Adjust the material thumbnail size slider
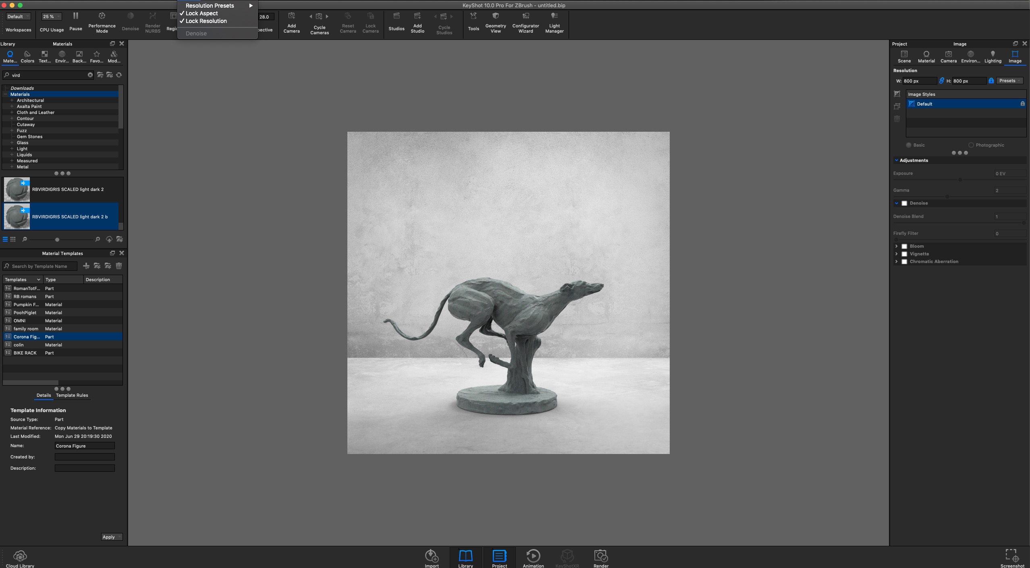1030x568 pixels. 57,240
